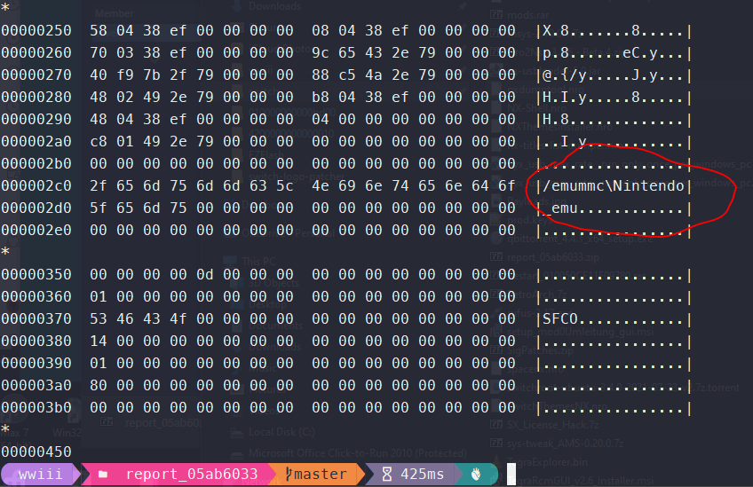
Task: Click offset 00000260 in the hexdump
Action: [x=36, y=52]
